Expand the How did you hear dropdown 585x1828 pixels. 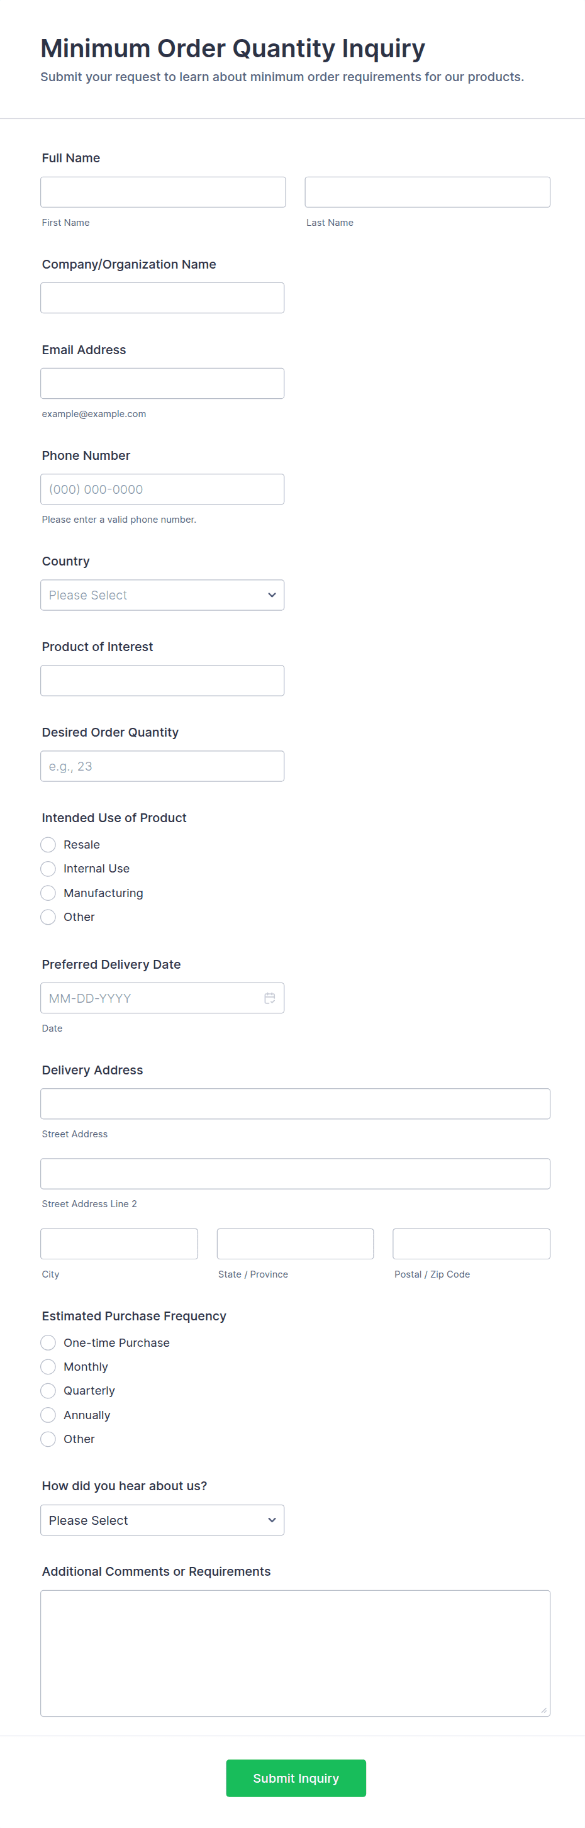162,1520
